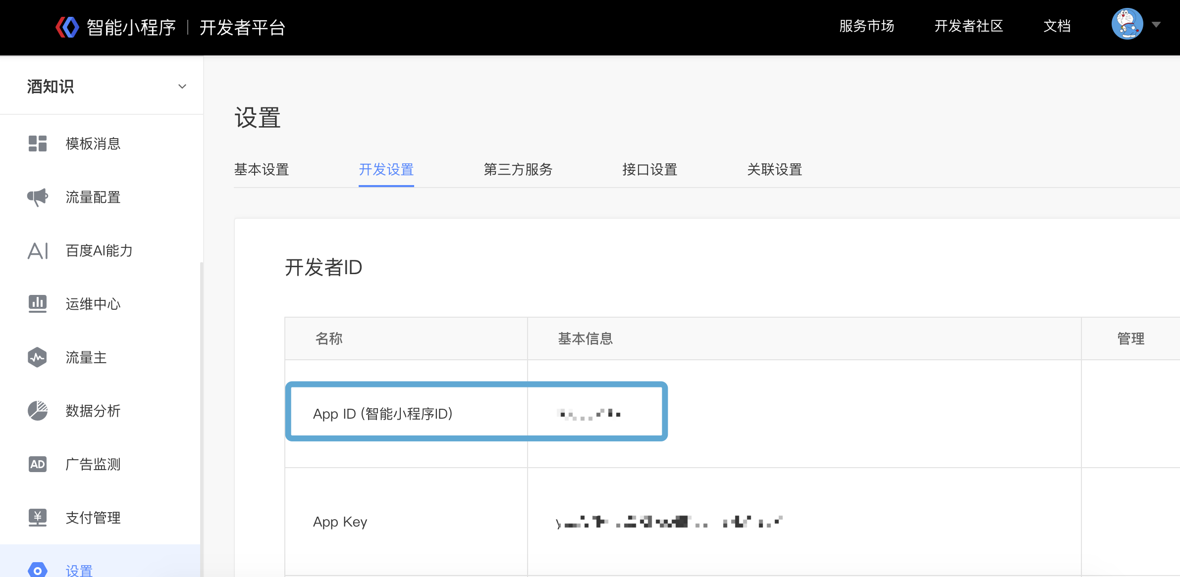Open 支付管理 using the ¥ icon

click(37, 518)
